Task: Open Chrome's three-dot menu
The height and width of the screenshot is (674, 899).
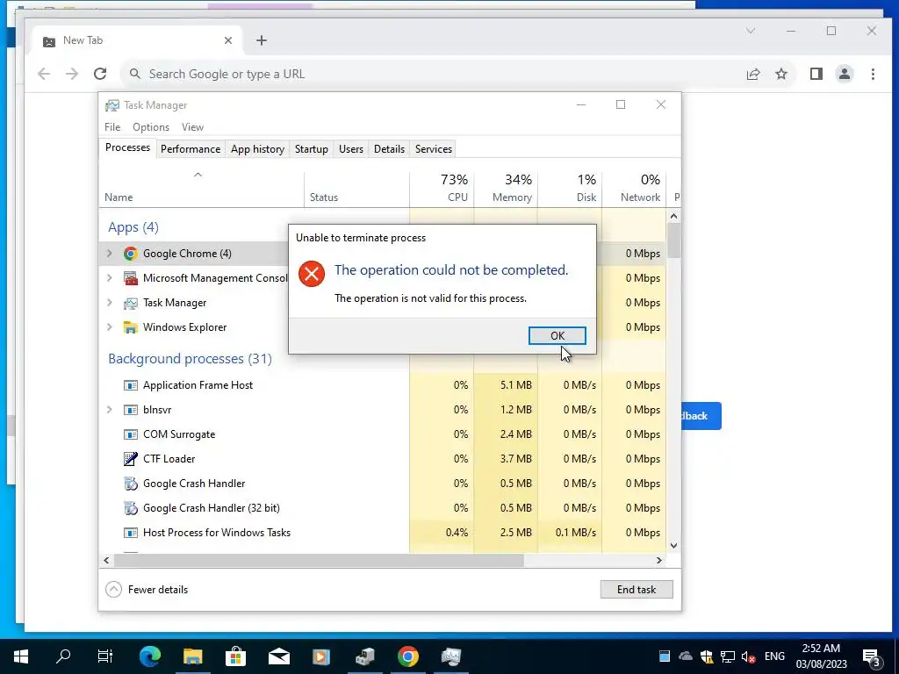Action: coord(873,74)
